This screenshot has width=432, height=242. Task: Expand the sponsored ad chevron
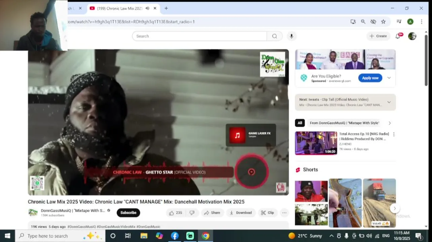pyautogui.click(x=389, y=78)
